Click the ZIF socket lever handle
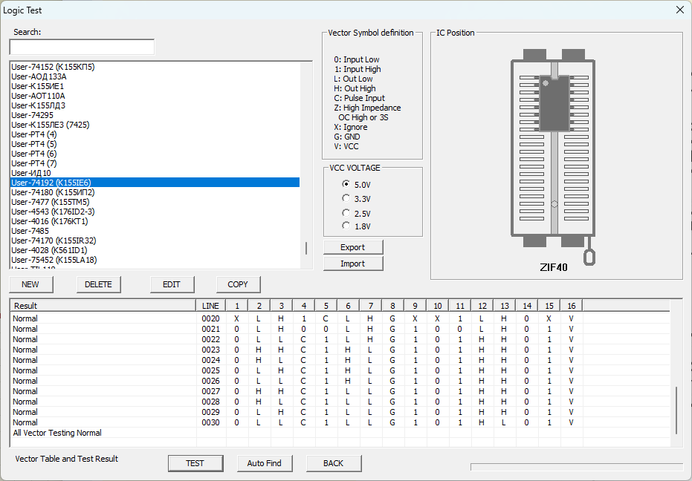Screen dimensions: 692x481 [x=589, y=256]
